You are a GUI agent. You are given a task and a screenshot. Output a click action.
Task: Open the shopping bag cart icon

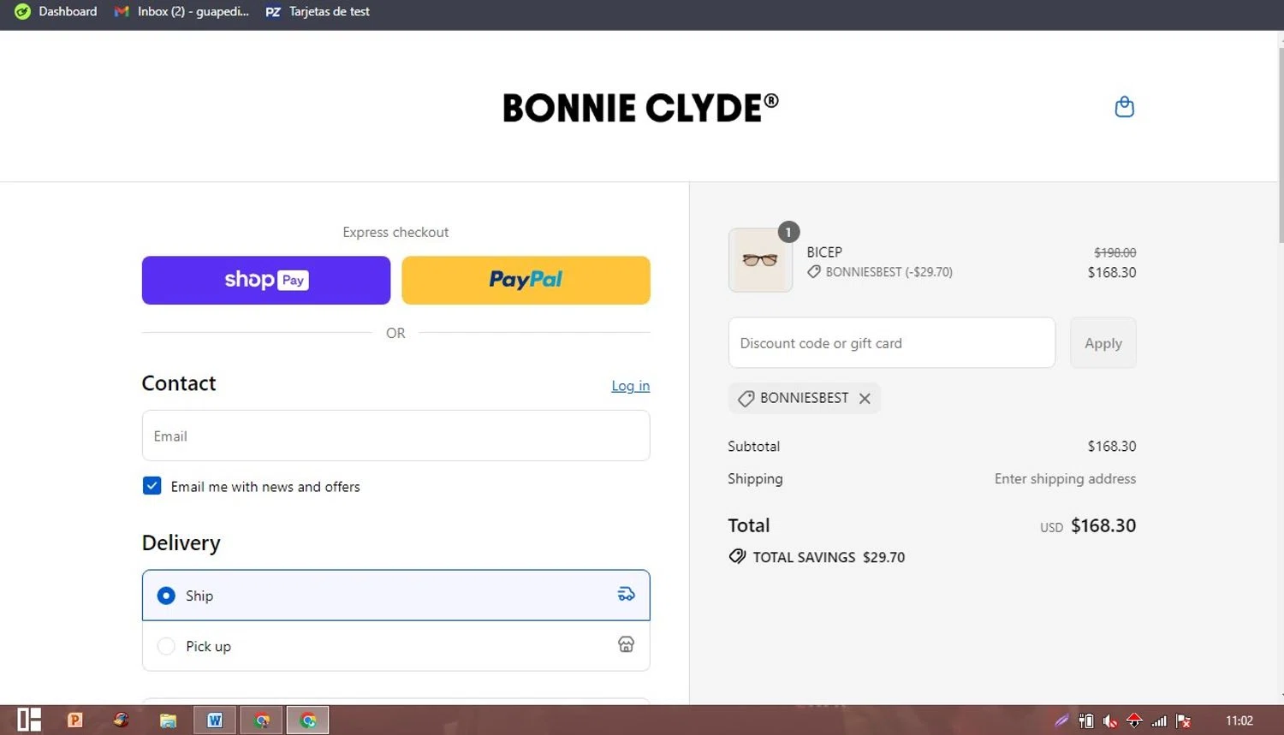tap(1124, 107)
